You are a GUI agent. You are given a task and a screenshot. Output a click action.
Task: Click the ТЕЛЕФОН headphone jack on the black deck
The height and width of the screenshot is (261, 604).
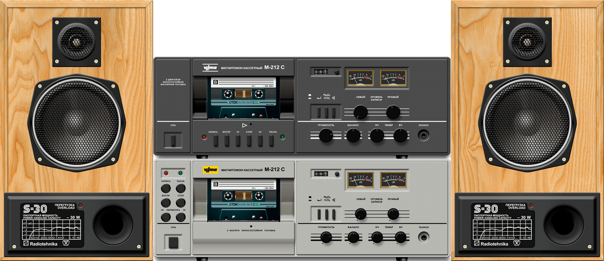pos(424,135)
